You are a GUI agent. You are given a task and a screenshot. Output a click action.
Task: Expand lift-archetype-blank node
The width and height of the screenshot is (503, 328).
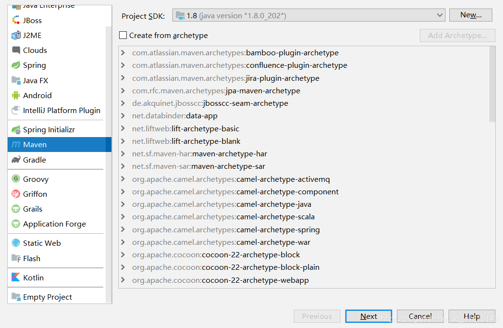coord(123,141)
